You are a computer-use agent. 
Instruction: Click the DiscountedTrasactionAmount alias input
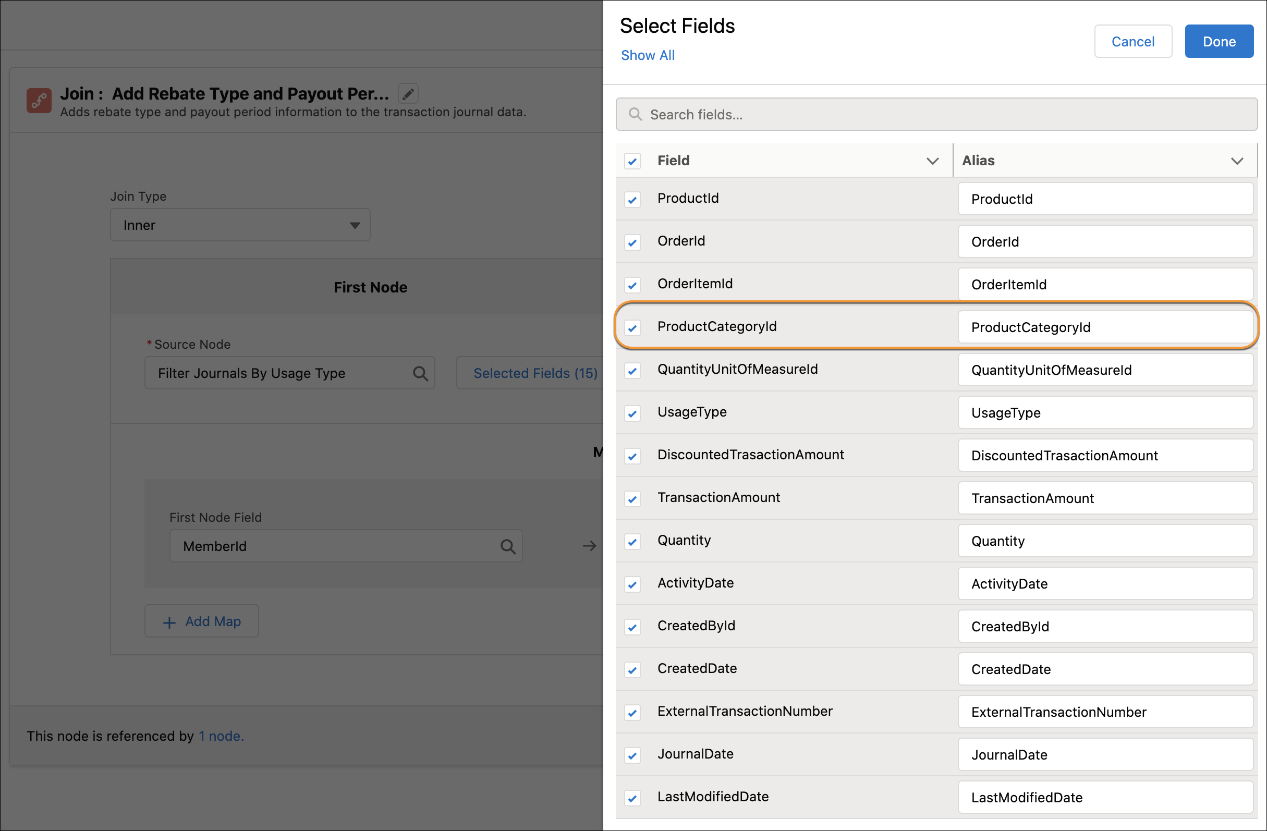[x=1105, y=456]
